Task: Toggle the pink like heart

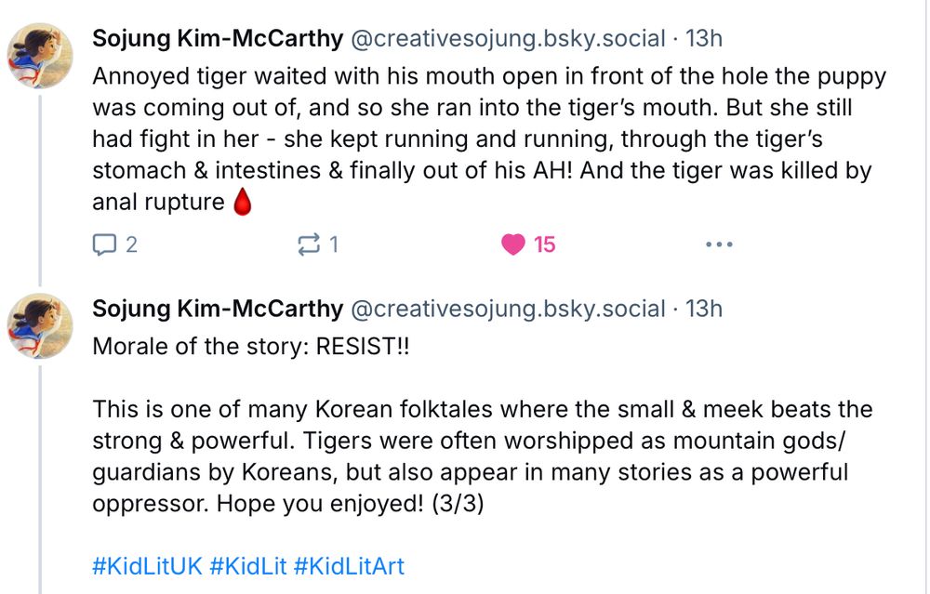Action: (512, 244)
